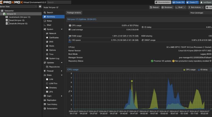This screenshot has height=117, width=212.
Task: Click the Shutdown button
Action: pyautogui.click(x=167, y=7)
